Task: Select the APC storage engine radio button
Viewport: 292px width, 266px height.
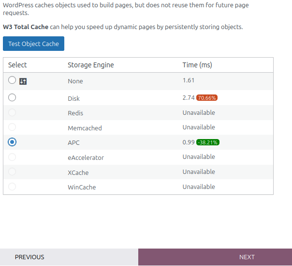Action: 12,142
